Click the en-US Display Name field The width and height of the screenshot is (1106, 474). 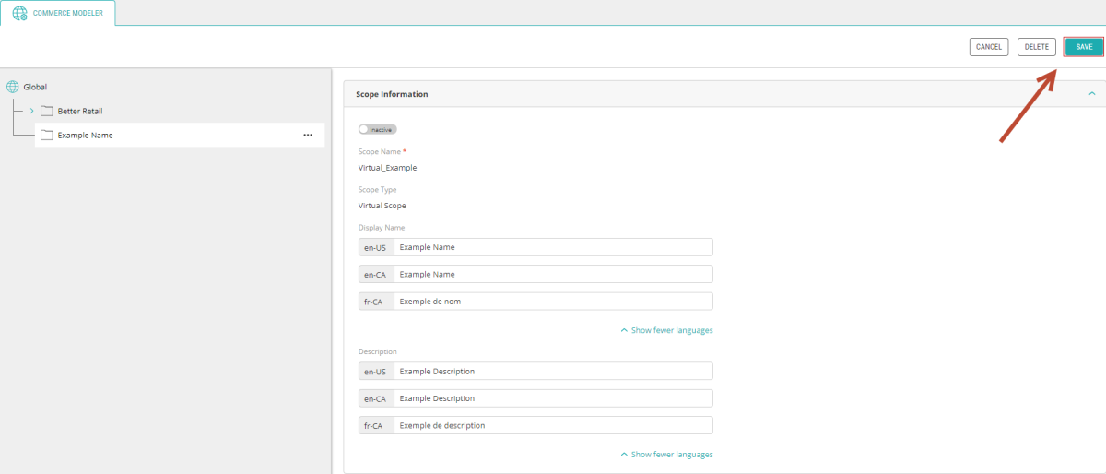click(553, 247)
